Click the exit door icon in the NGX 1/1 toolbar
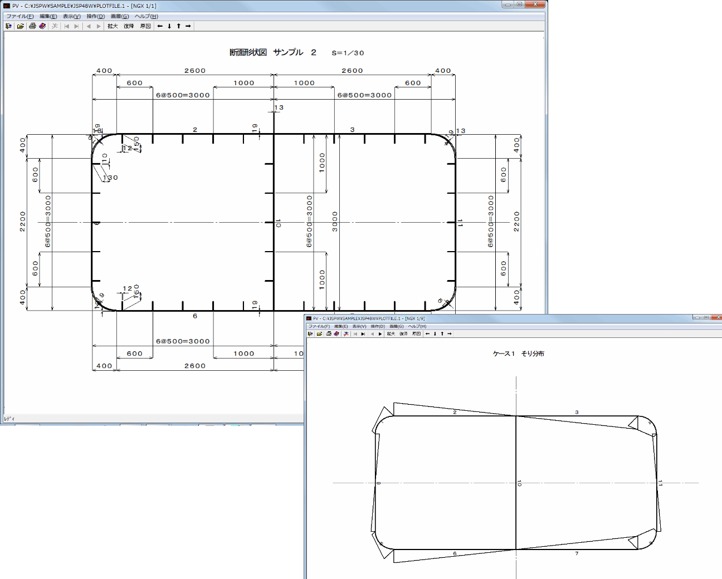722x579 pixels. (8, 26)
